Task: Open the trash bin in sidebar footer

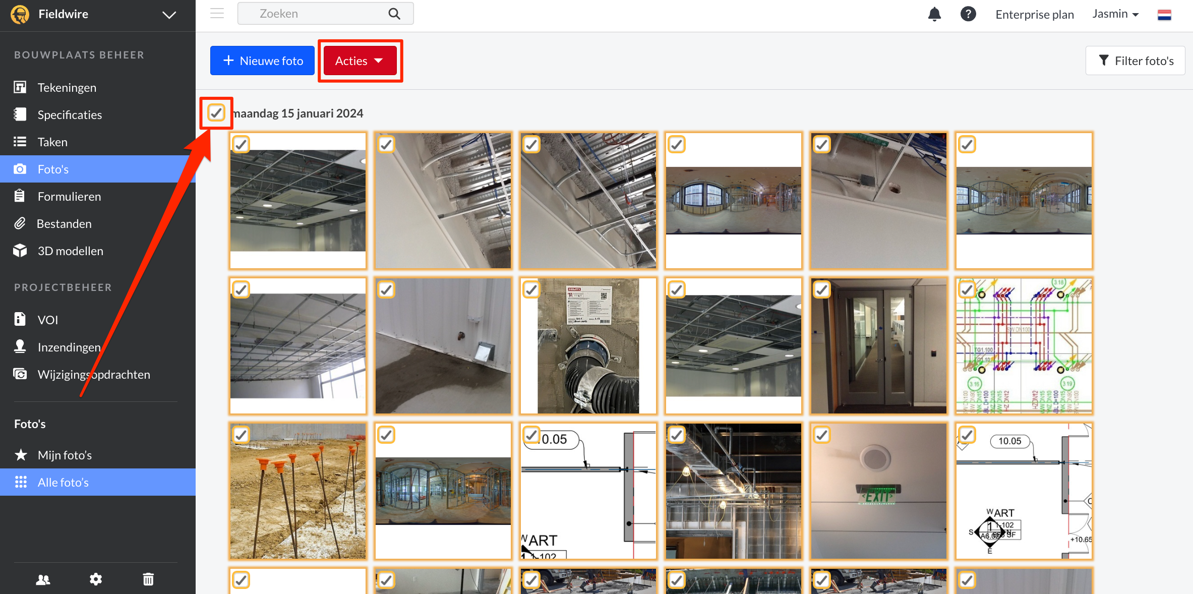Action: (148, 579)
